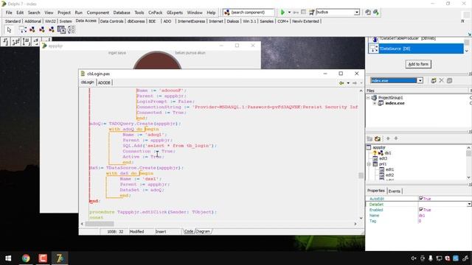Switch to the Events tab

(x=395, y=191)
